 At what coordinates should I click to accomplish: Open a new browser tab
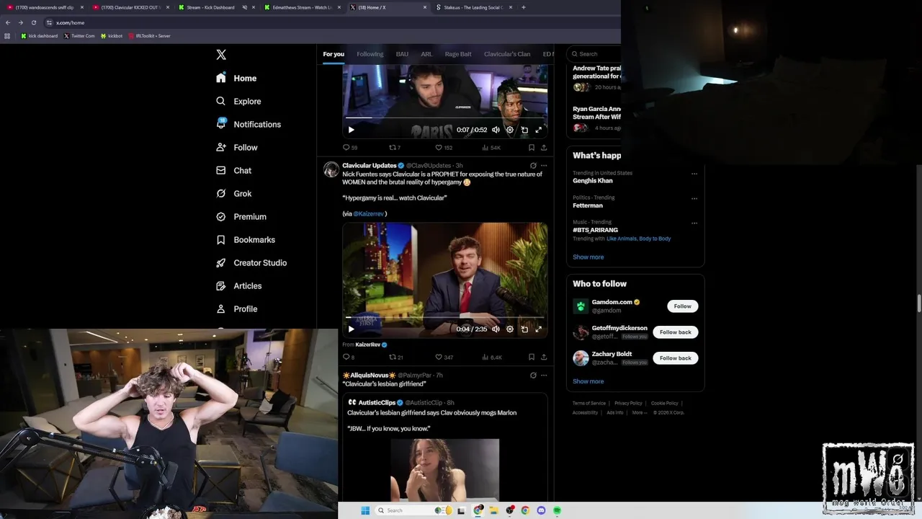524,7
